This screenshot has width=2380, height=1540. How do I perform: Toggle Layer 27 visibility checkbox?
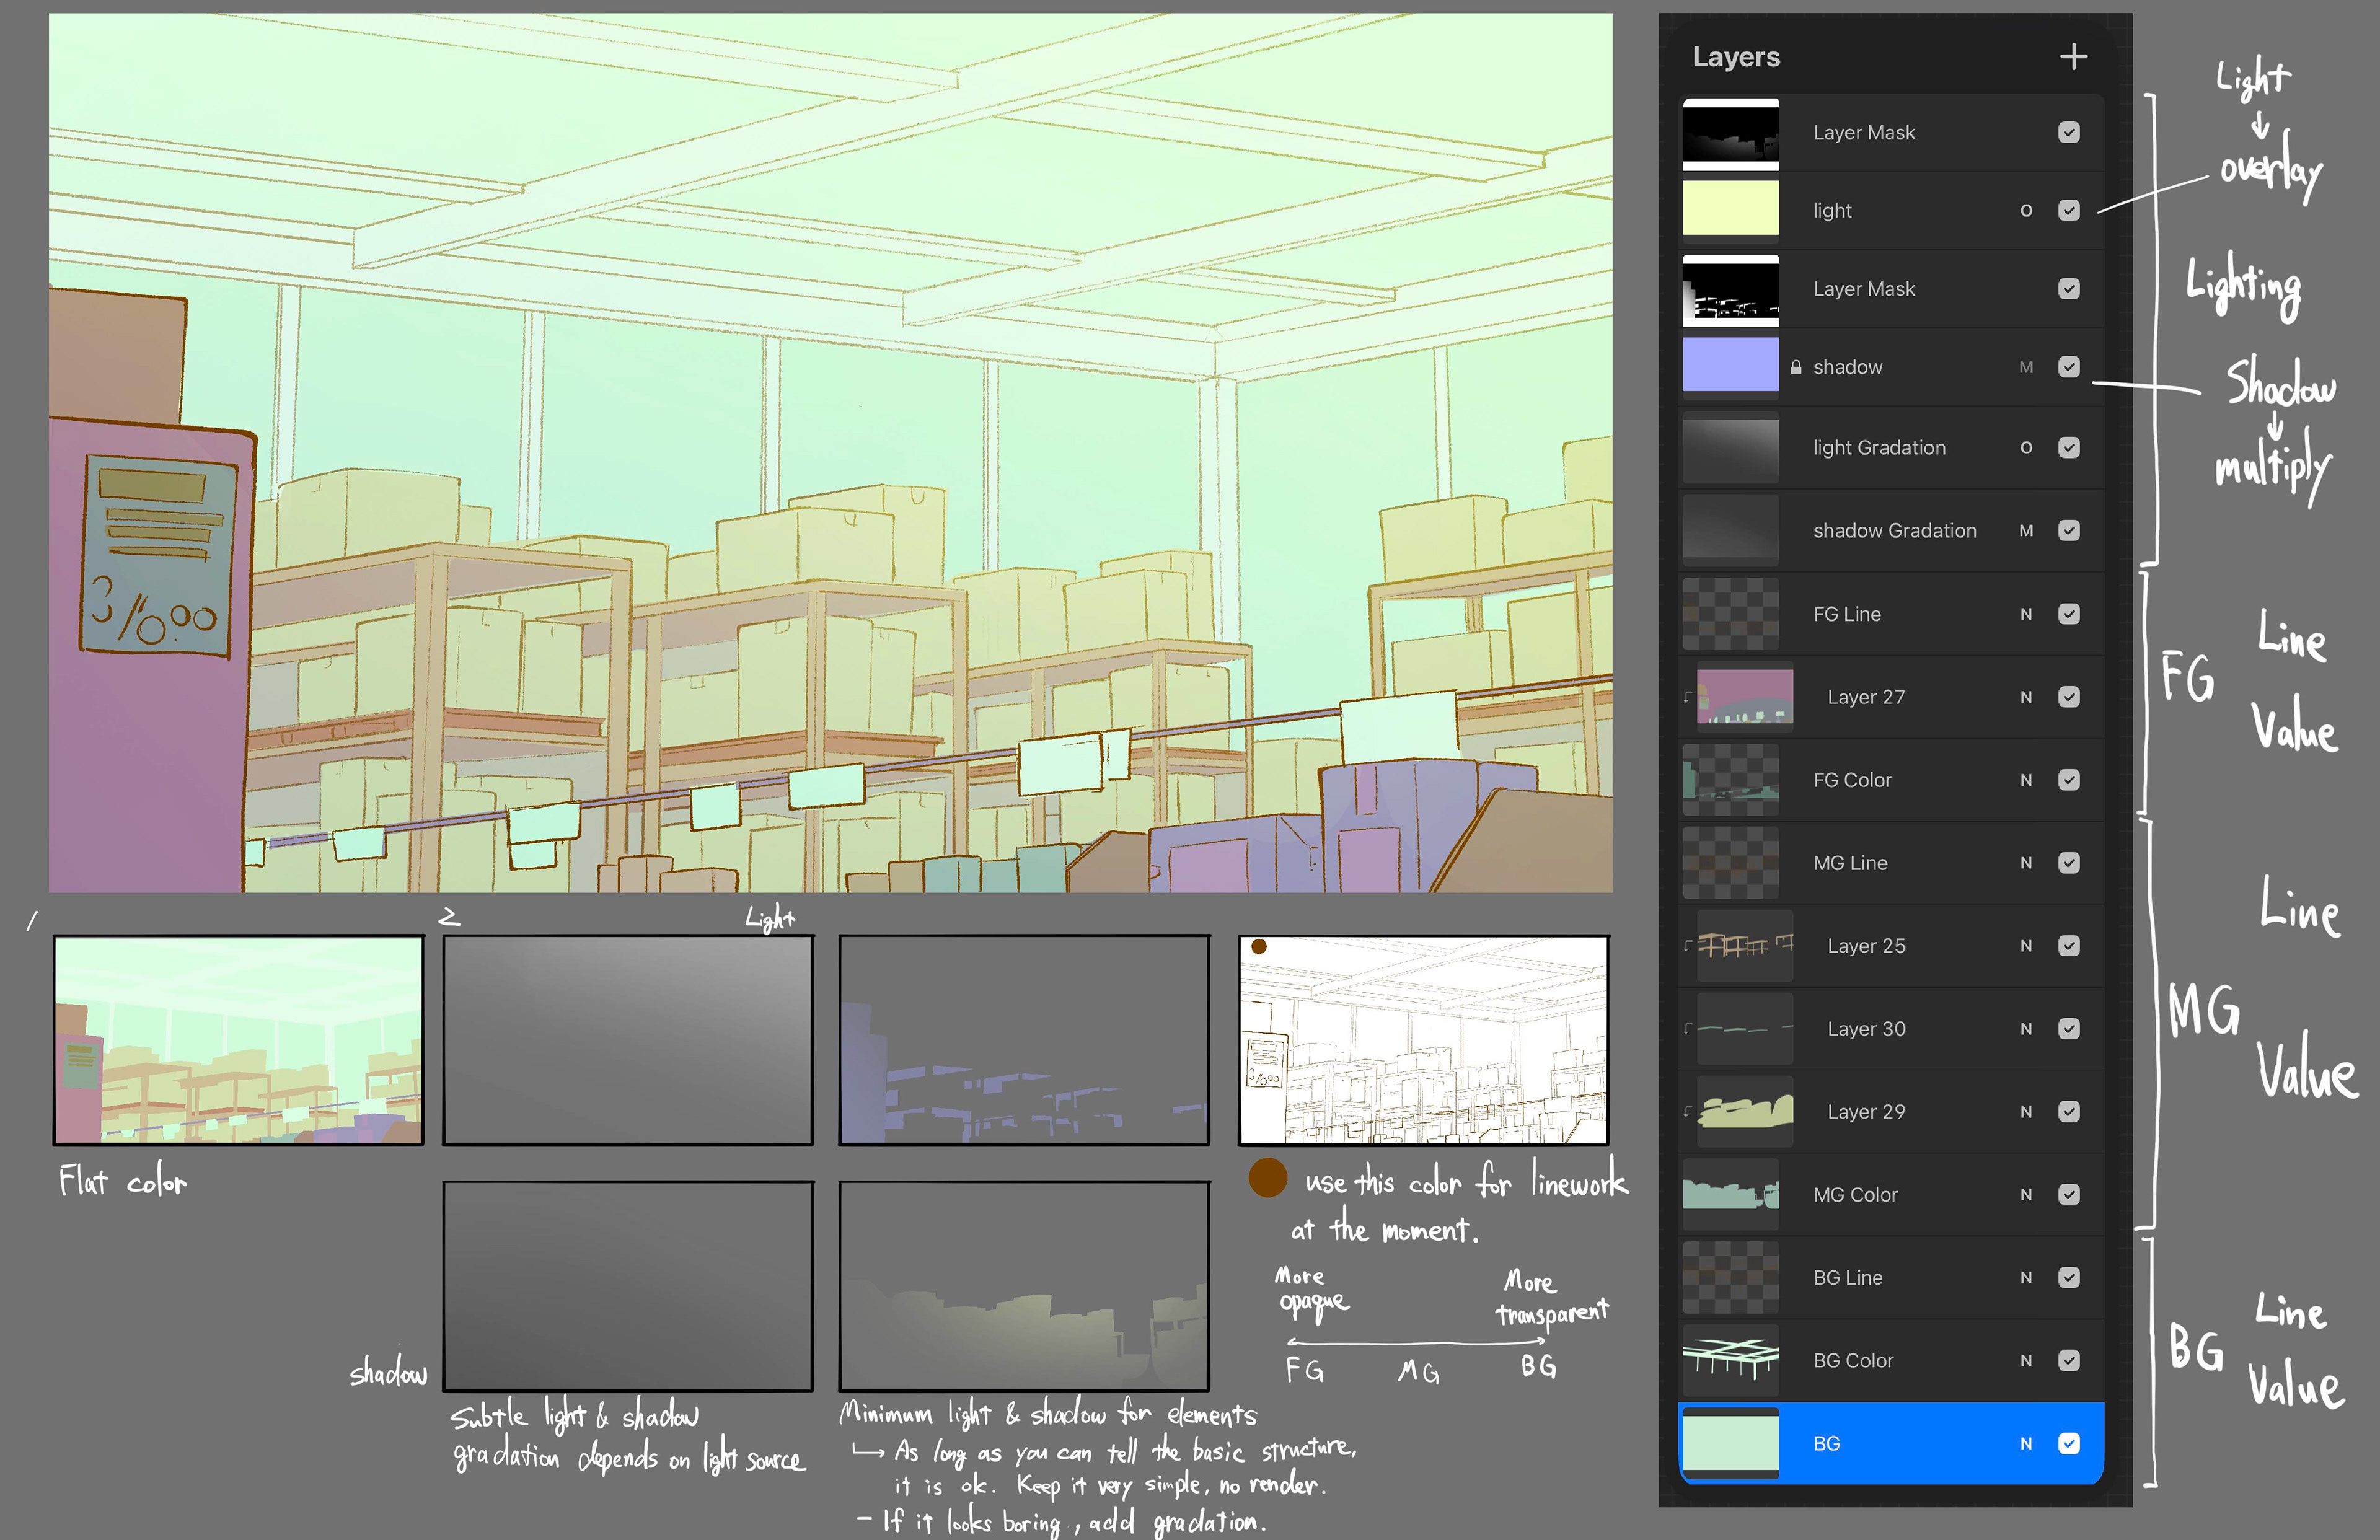point(2069,697)
